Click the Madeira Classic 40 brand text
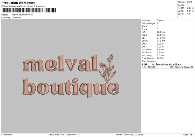 pos(184,67)
